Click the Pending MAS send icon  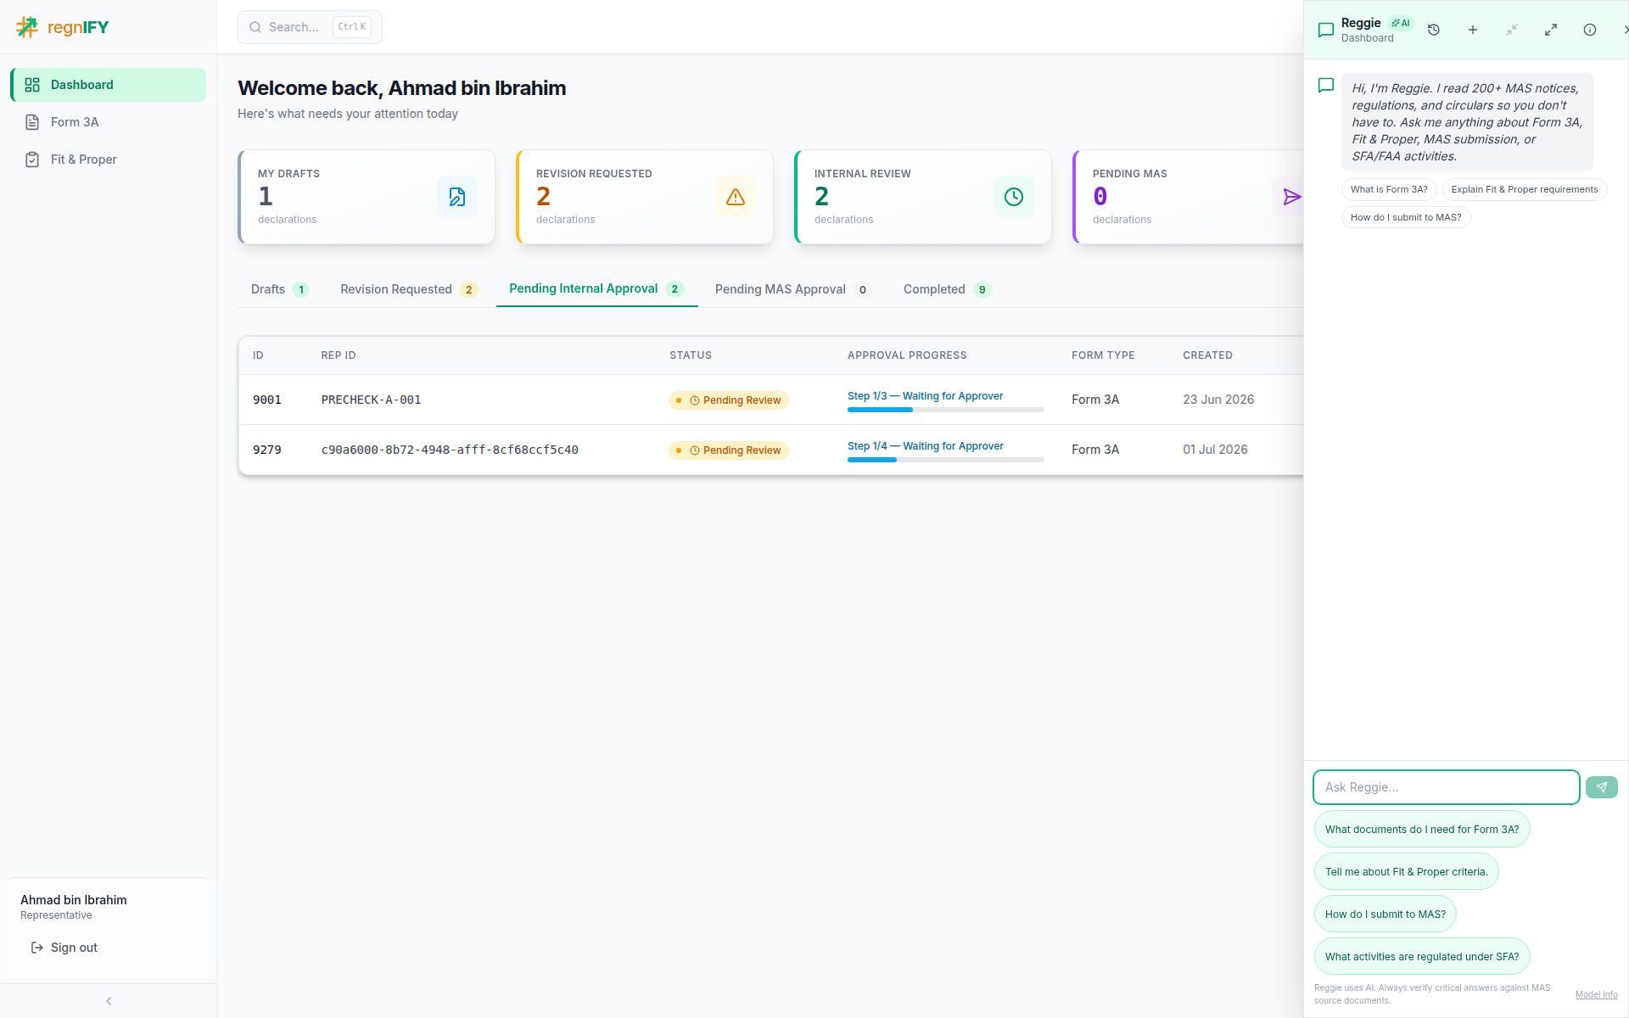(x=1291, y=197)
